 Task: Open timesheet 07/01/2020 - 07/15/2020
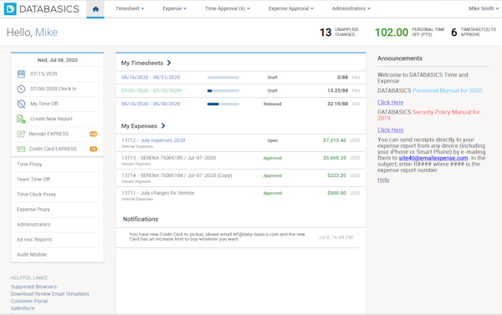click(151, 90)
